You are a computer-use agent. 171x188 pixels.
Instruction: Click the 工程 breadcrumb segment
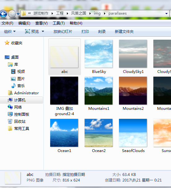coord(60,13)
